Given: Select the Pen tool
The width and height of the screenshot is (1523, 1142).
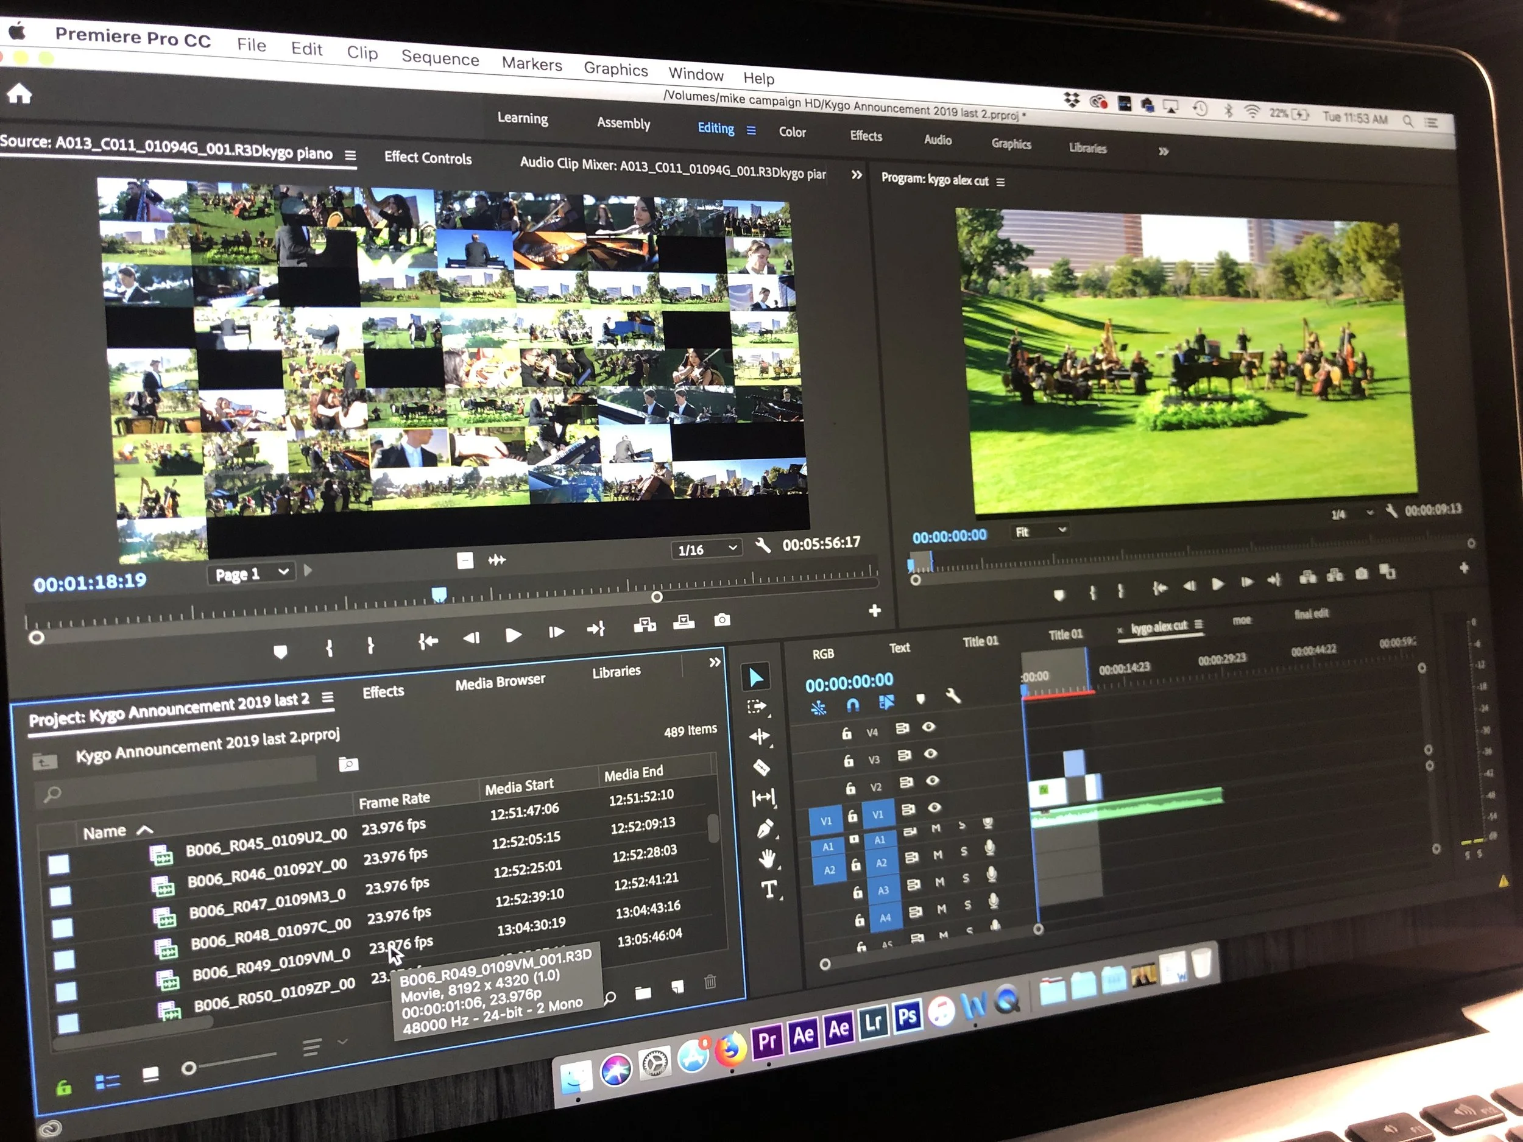Looking at the screenshot, I should pyautogui.click(x=765, y=829).
